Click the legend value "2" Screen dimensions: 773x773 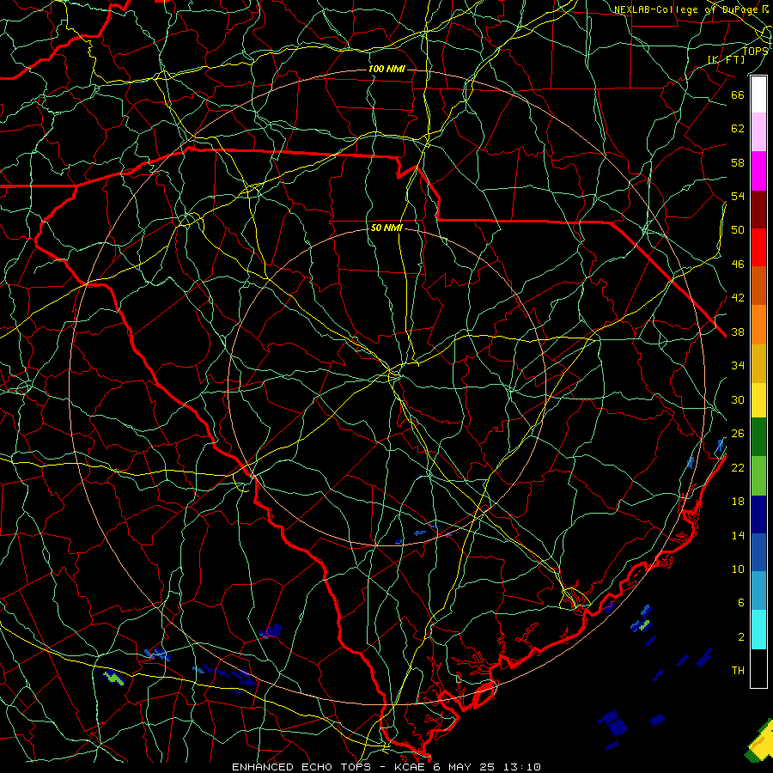741,637
